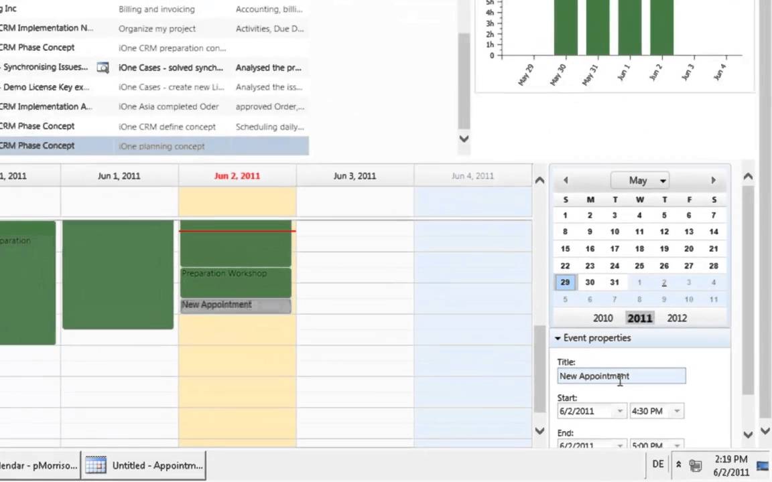
Task: Select year 2011 in calendar
Action: tap(639, 318)
